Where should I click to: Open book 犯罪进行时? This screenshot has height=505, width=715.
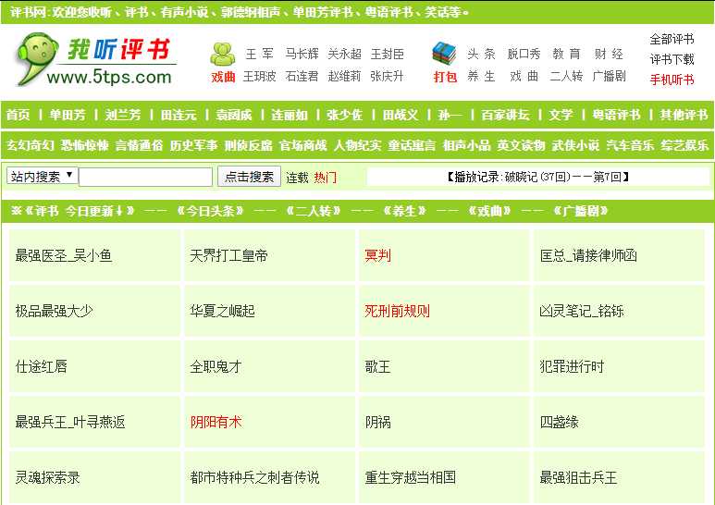pos(572,366)
